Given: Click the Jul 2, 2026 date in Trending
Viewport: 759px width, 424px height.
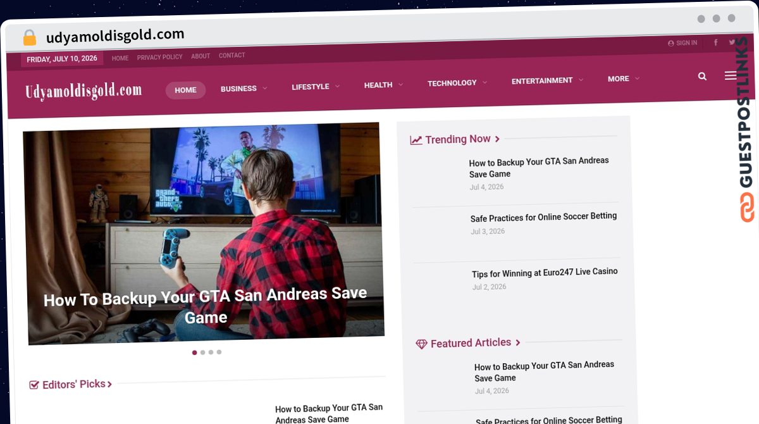Looking at the screenshot, I should pyautogui.click(x=490, y=287).
